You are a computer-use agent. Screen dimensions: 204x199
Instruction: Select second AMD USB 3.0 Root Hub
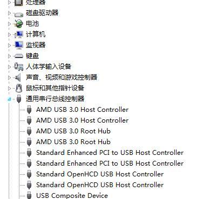point(73,142)
